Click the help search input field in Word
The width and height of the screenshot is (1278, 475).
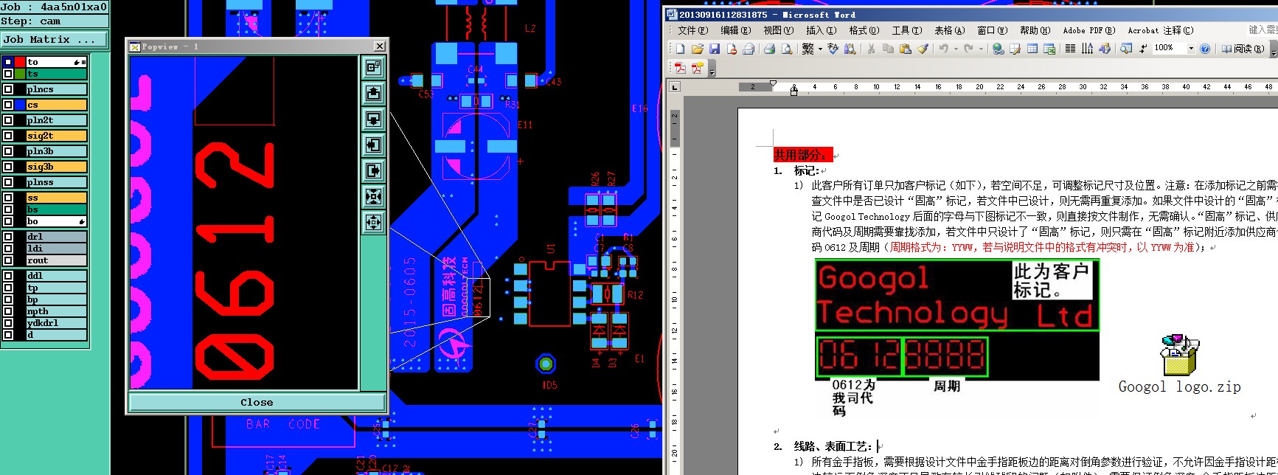[1261, 30]
